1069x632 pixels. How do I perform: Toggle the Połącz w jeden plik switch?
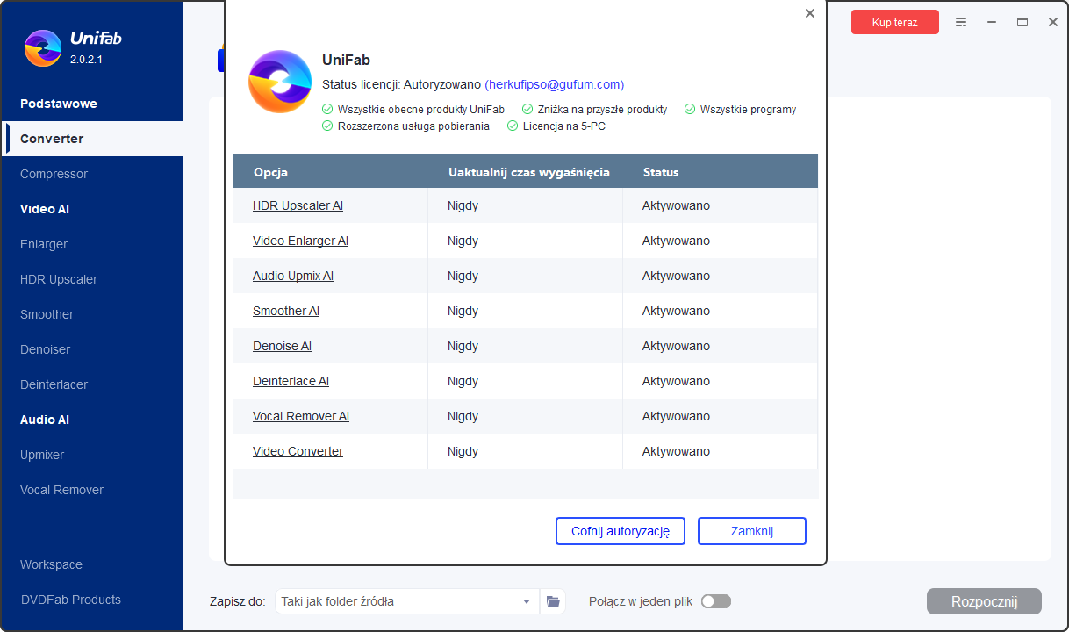click(715, 601)
